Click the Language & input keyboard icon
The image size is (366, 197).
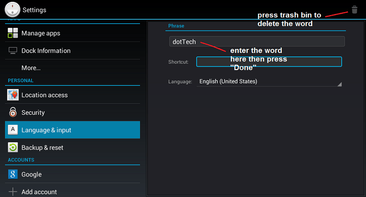[13, 130]
